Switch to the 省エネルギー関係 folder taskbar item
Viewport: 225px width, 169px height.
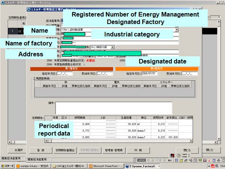[x=69, y=166]
